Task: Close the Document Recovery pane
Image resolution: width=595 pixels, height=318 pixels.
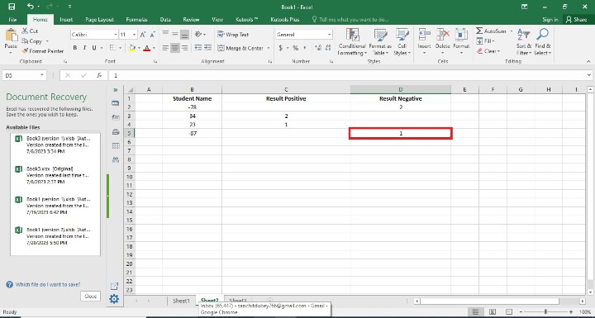Action: coord(90,297)
